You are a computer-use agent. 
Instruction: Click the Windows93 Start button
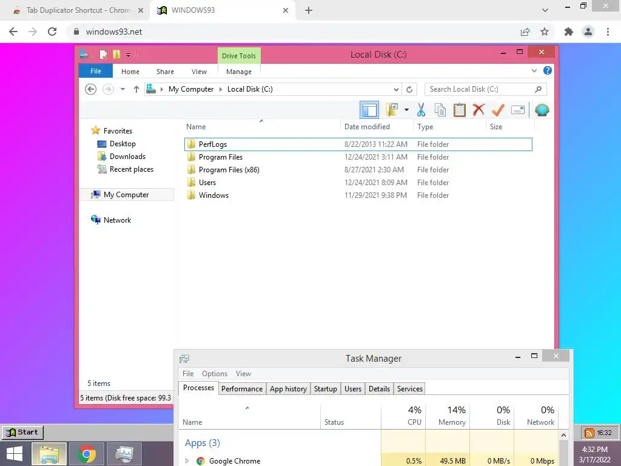(x=22, y=432)
